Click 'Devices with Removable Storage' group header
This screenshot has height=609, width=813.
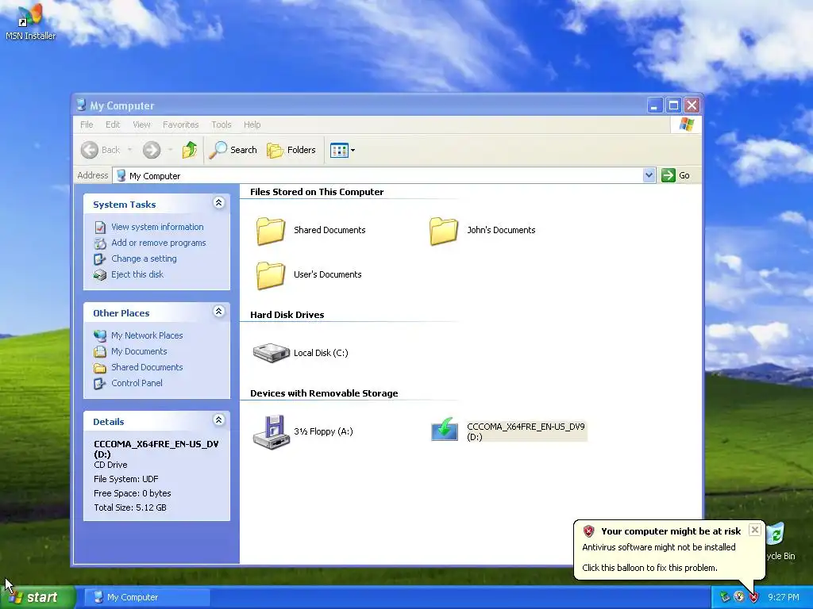pos(324,393)
